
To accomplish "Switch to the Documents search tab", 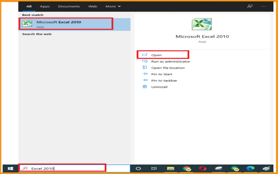I will click(x=69, y=6).
